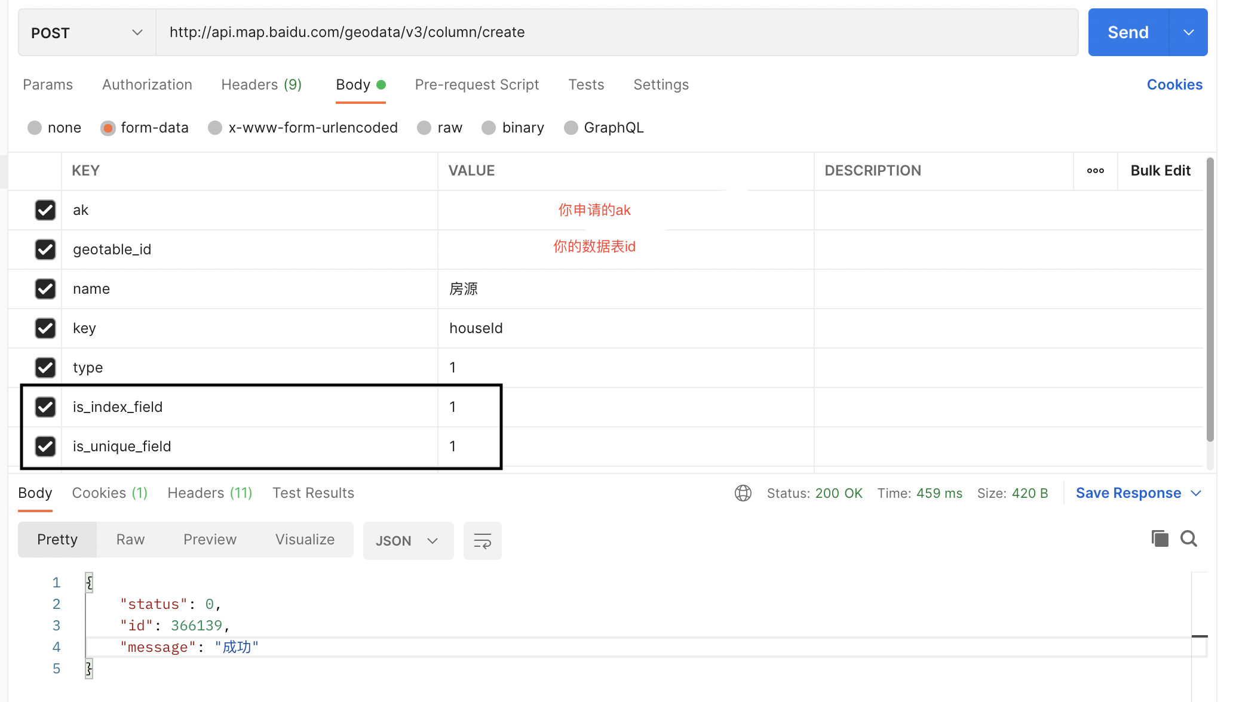Expand the Save Response chevron
Image resolution: width=1233 pixels, height=702 pixels.
(x=1196, y=493)
